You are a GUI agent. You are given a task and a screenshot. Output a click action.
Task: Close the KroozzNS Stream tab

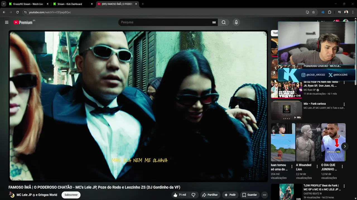(47, 4)
